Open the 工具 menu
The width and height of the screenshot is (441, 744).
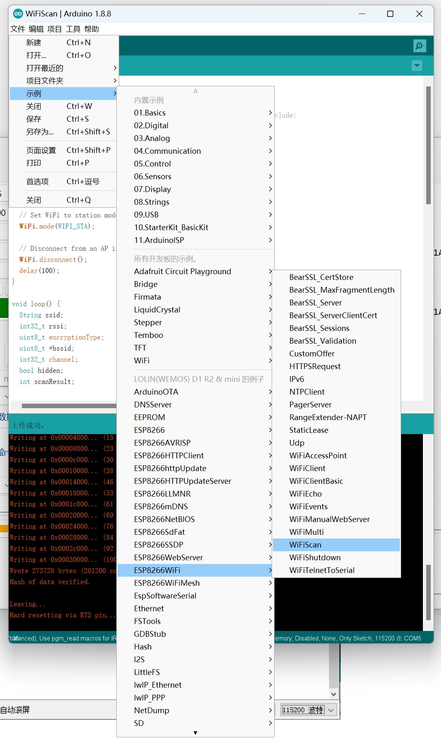[73, 29]
